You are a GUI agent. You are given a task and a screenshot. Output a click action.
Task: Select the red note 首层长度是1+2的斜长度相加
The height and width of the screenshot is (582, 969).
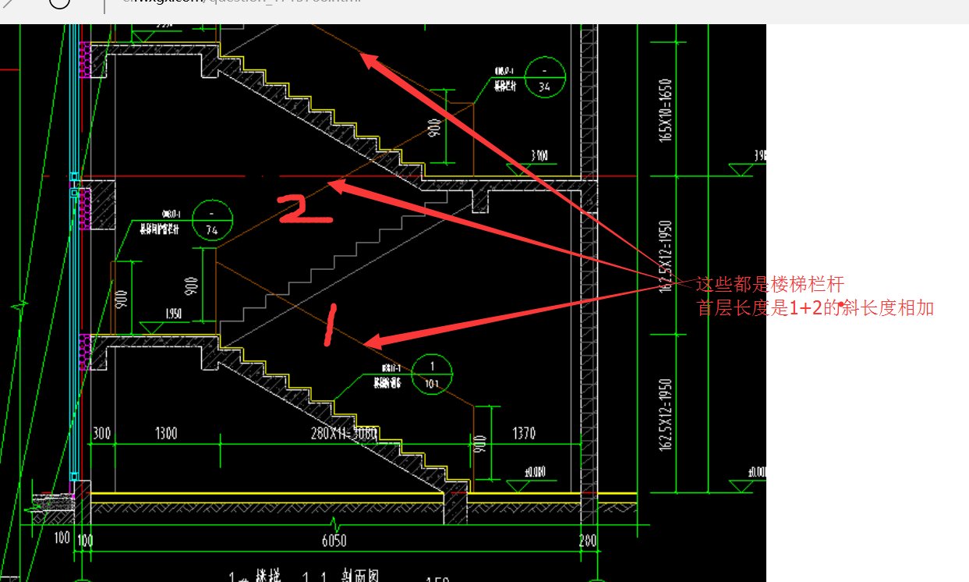pyautogui.click(x=815, y=308)
